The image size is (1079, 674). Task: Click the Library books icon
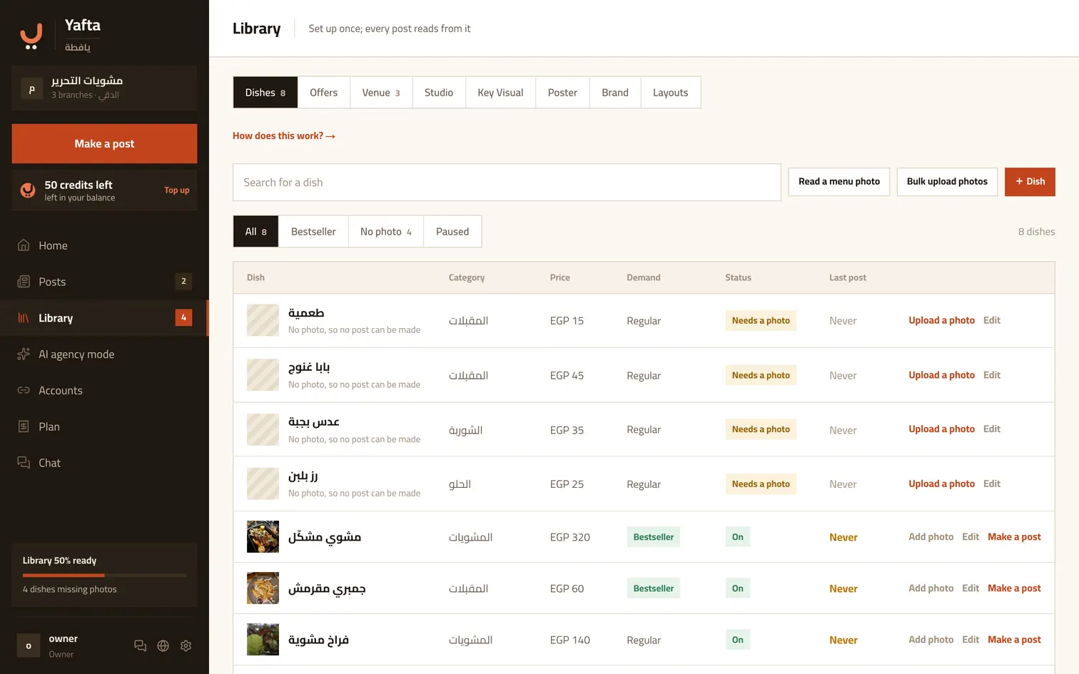[x=24, y=318]
